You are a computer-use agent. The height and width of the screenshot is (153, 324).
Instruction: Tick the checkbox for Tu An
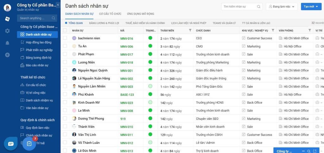[65, 46]
